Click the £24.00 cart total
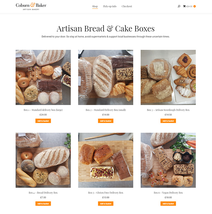The image size is (212, 214). click(189, 6)
